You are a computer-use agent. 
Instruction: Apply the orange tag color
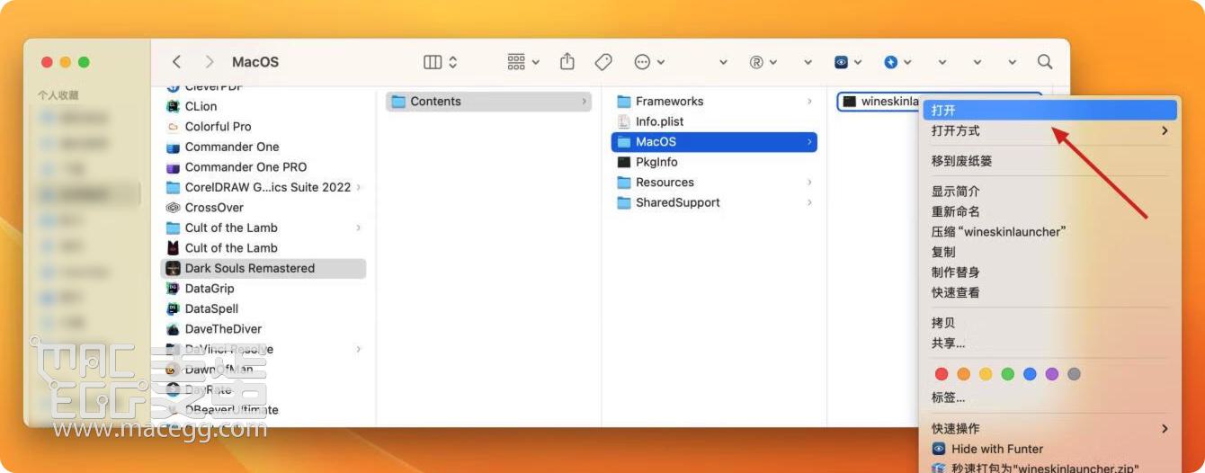point(964,374)
